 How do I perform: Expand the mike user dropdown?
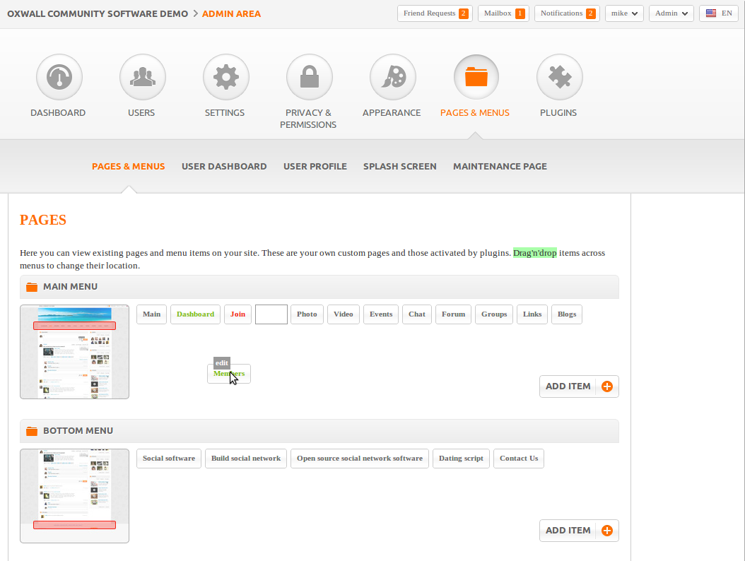pos(624,13)
